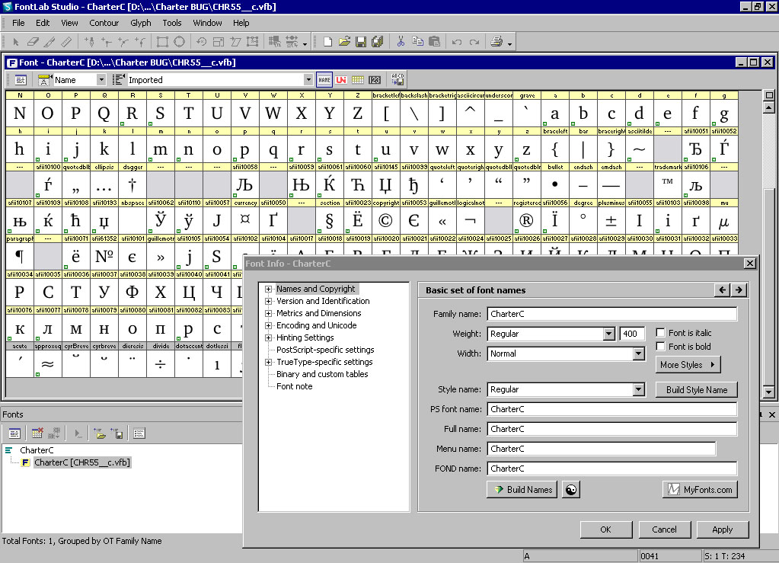Click the Cut scissors icon
This screenshot has width=779, height=563.
(401, 42)
